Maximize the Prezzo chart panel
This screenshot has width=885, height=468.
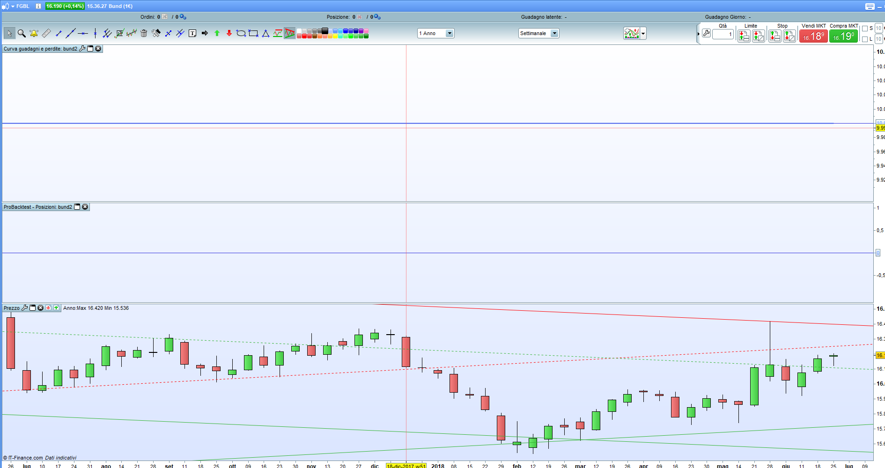pos(33,308)
